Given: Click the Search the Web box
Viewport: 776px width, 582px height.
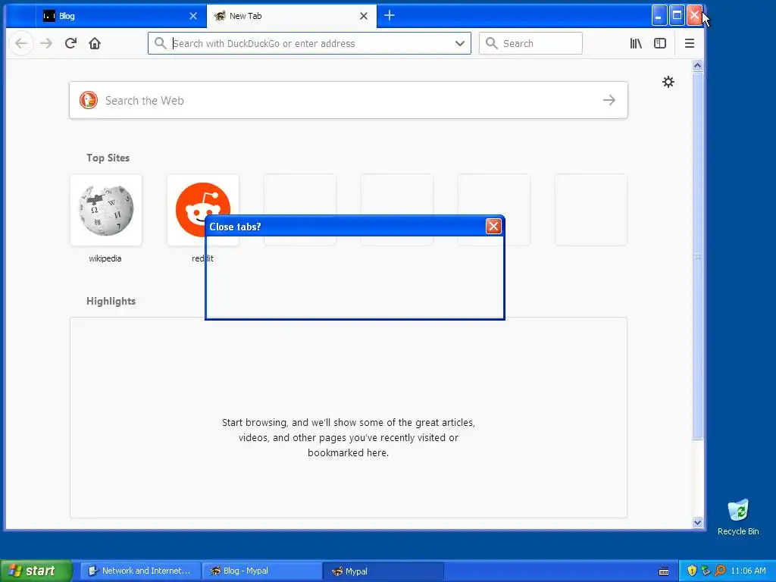Looking at the screenshot, I should pos(349,100).
